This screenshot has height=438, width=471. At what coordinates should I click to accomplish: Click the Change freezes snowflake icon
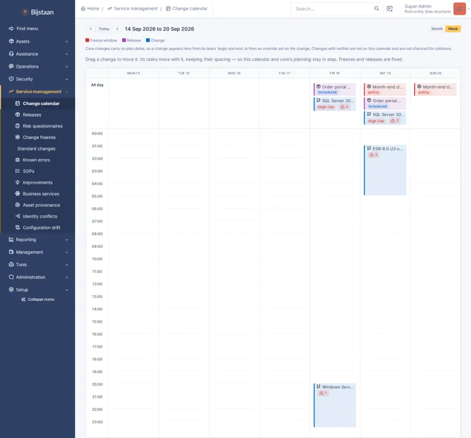click(18, 137)
